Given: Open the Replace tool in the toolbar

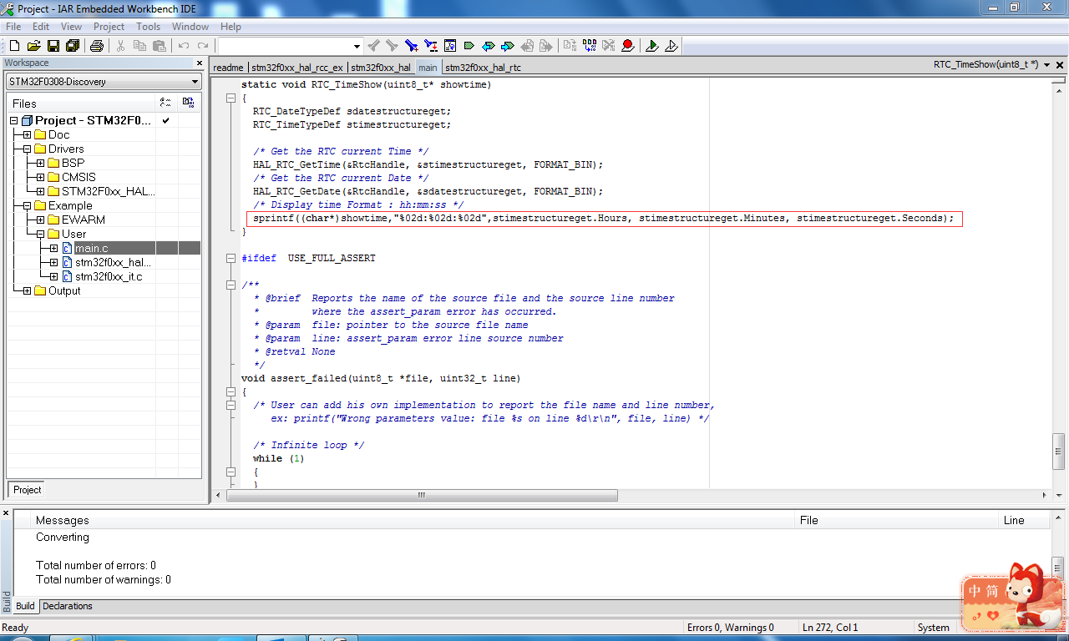Looking at the screenshot, I should coord(431,46).
